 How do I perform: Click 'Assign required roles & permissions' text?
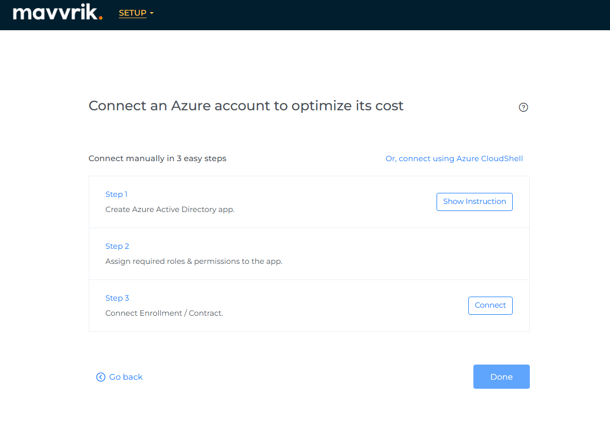coord(194,261)
